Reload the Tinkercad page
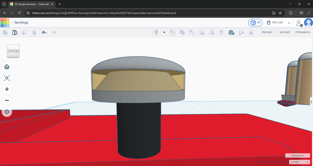This screenshot has width=313, height=166. click(x=19, y=13)
